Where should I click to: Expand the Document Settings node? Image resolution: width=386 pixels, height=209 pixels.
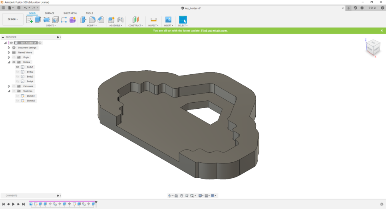[x=9, y=48]
